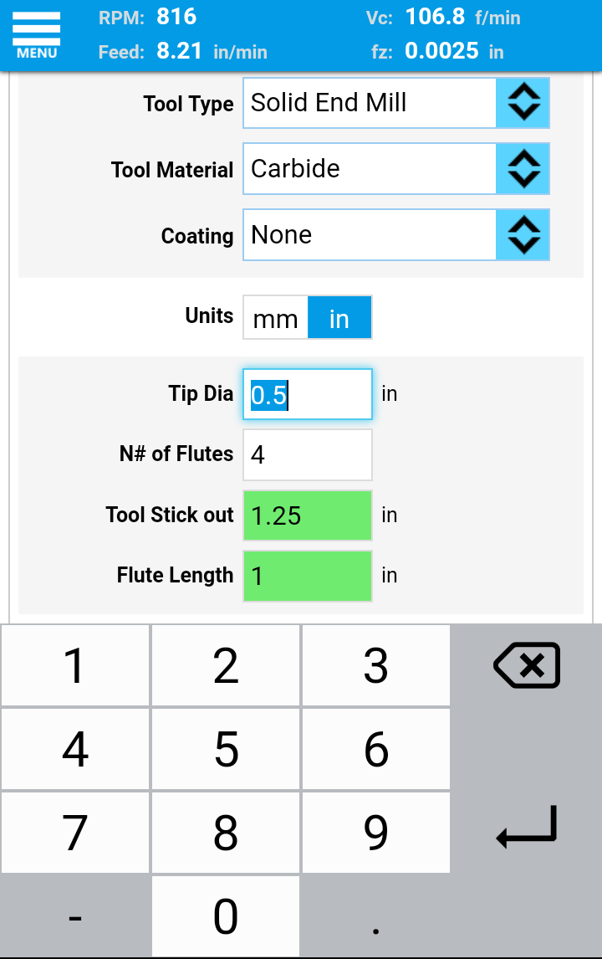
Task: Tap the number 3 key
Action: click(x=376, y=666)
